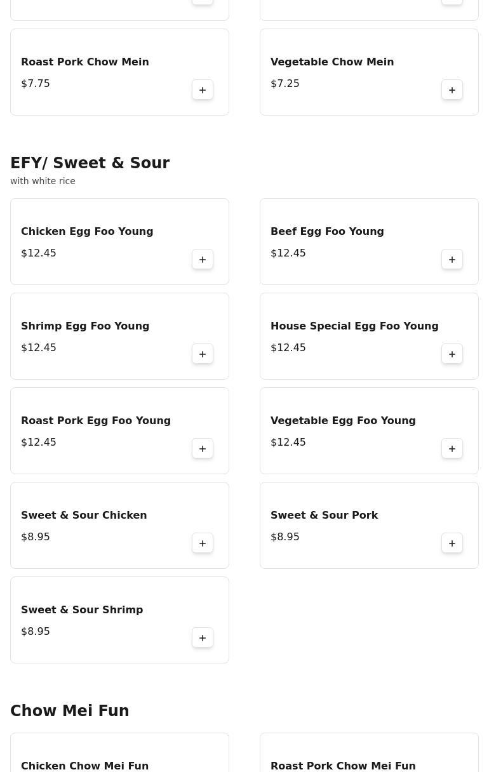Tap plus for Vegetable Egg Foo Young
489x772 pixels.
click(452, 449)
